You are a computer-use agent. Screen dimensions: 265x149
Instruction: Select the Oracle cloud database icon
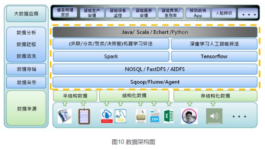[107, 116]
